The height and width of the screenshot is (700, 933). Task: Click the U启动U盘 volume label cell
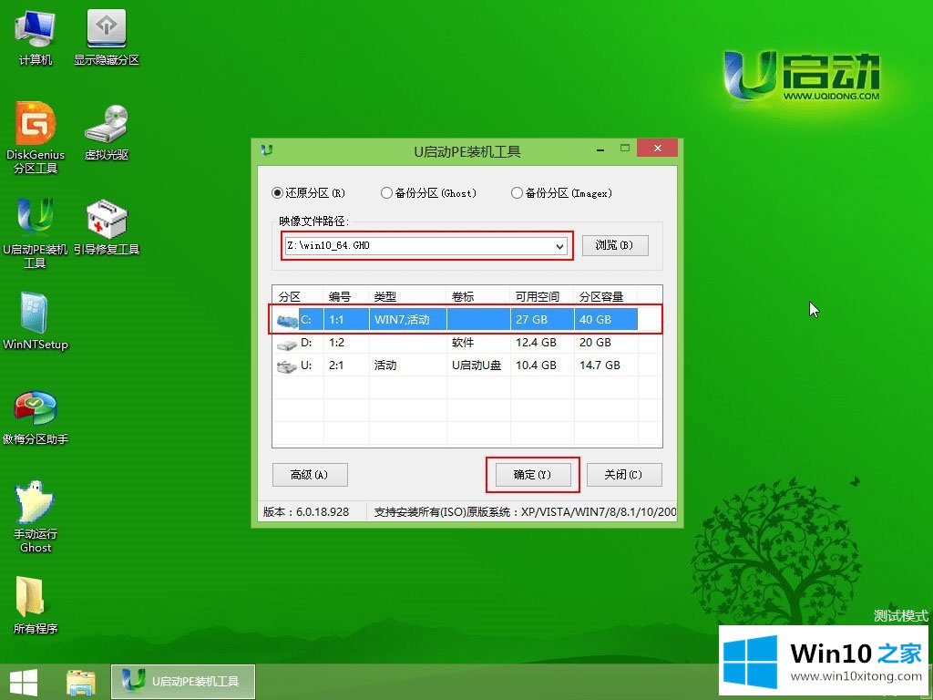(478, 365)
